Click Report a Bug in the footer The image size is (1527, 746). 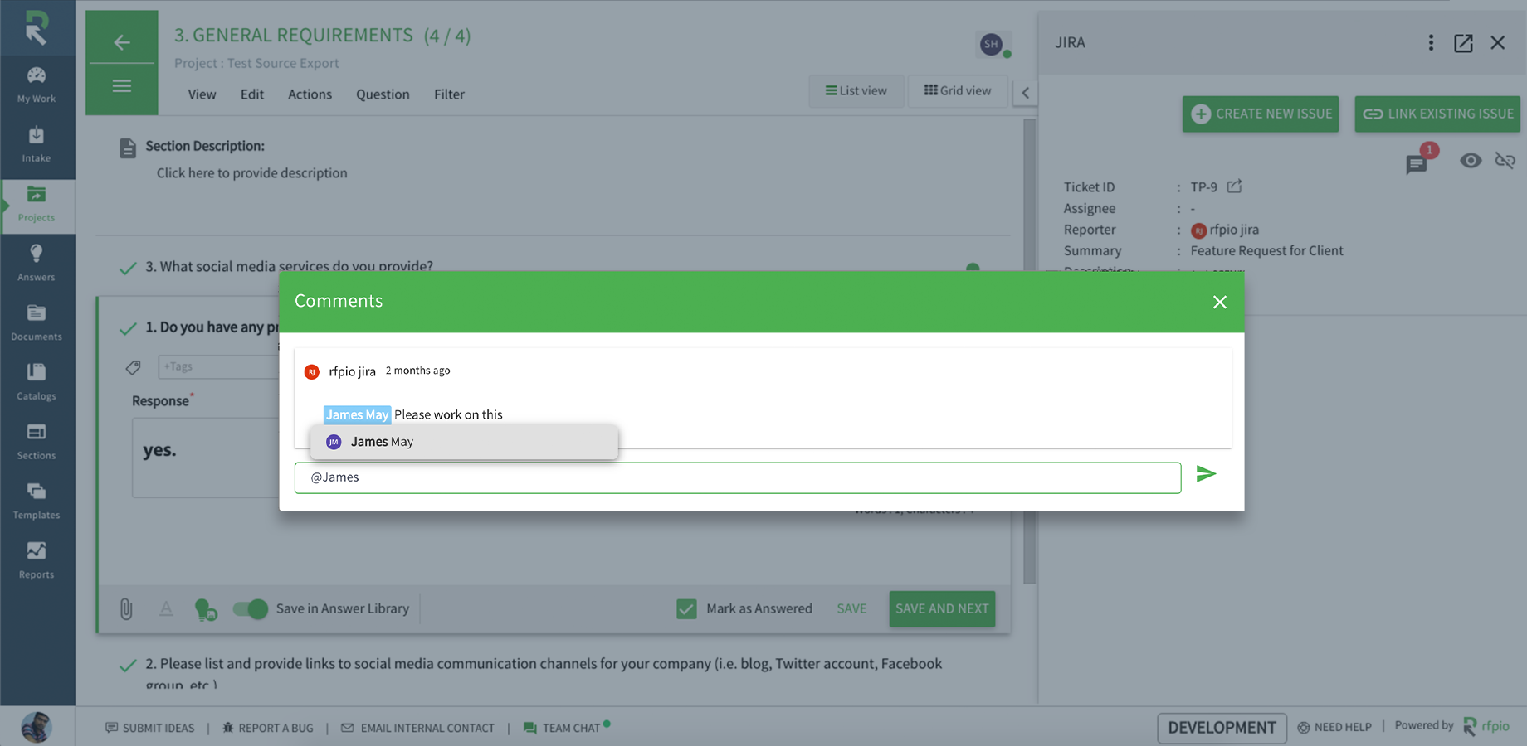tap(268, 728)
